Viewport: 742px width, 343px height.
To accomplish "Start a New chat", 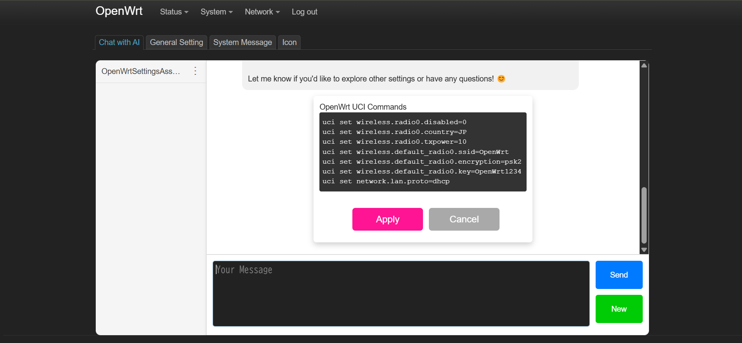I will tap(619, 309).
